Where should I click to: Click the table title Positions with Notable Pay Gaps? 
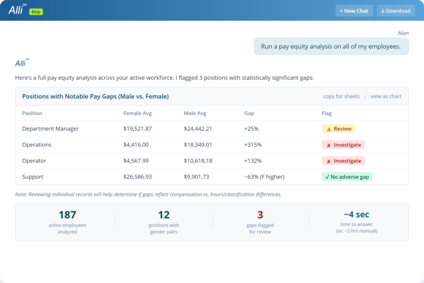[95, 97]
